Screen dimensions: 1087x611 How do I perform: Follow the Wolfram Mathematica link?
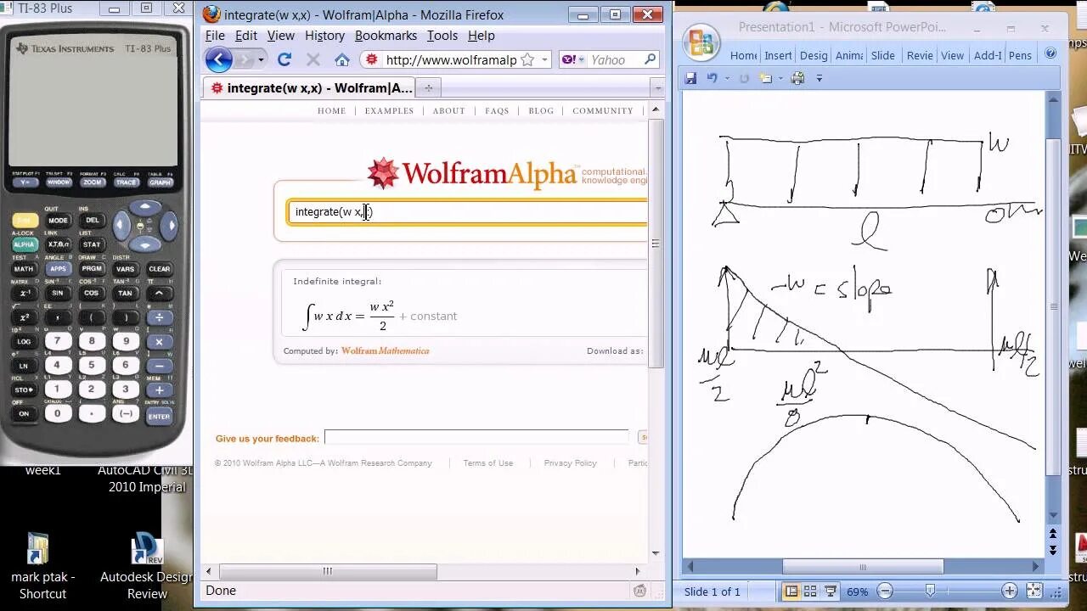click(385, 350)
